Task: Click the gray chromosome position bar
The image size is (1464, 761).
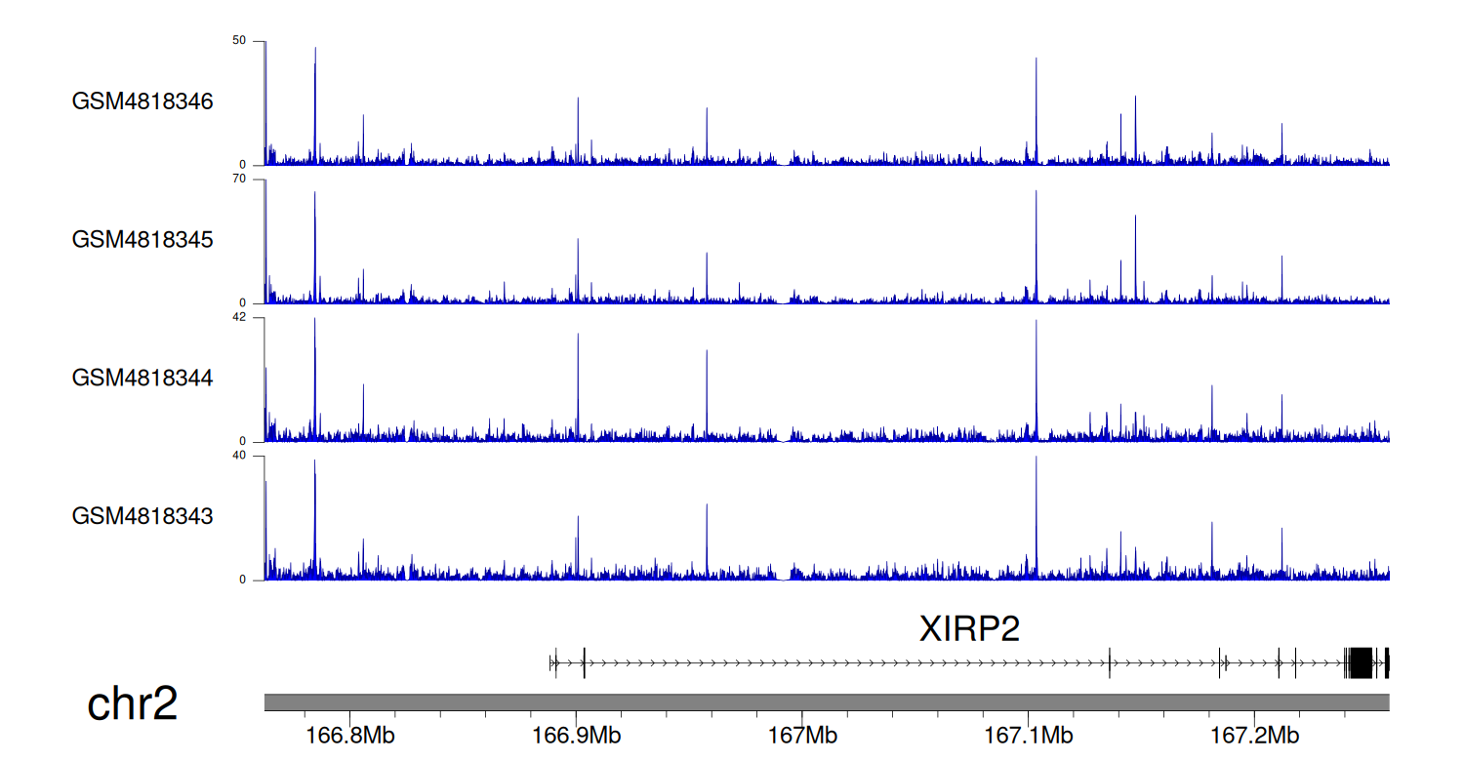Action: (826, 702)
